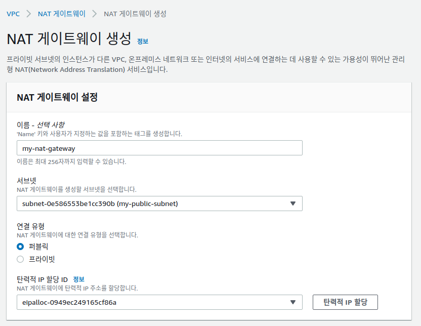Image resolution: width=421 pixels, height=326 pixels.
Task: Click the eipalloc dropdown arrow icon
Action: coord(293,302)
